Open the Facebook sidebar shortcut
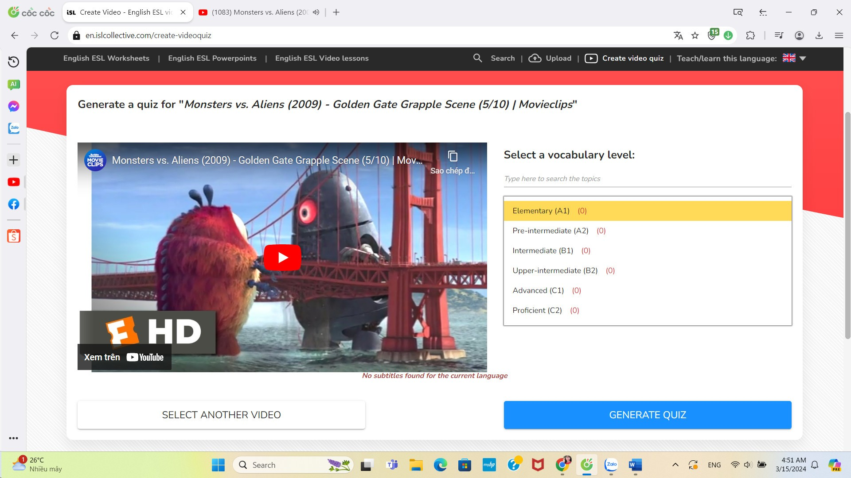Image resolution: width=851 pixels, height=478 pixels. point(13,204)
